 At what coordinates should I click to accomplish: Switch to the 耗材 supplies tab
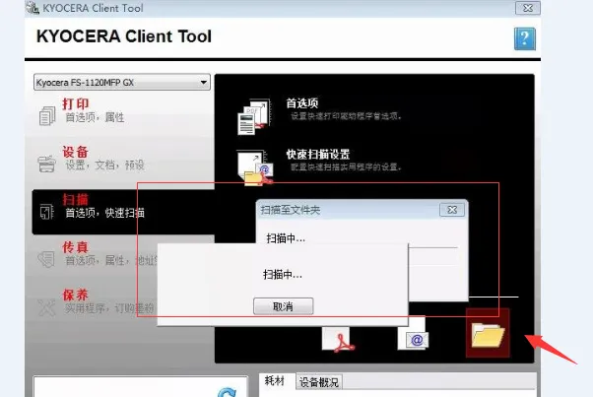coord(275,382)
